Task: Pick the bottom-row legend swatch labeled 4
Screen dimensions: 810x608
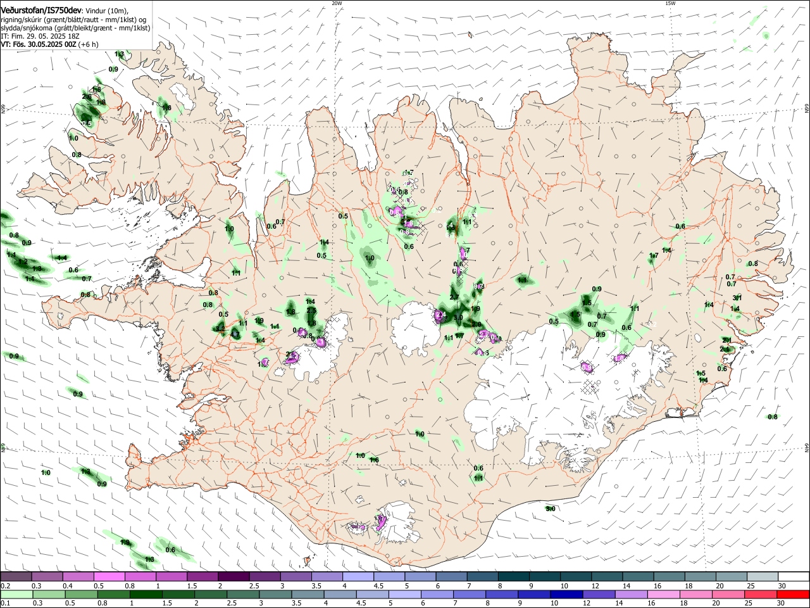Action: 340,594
